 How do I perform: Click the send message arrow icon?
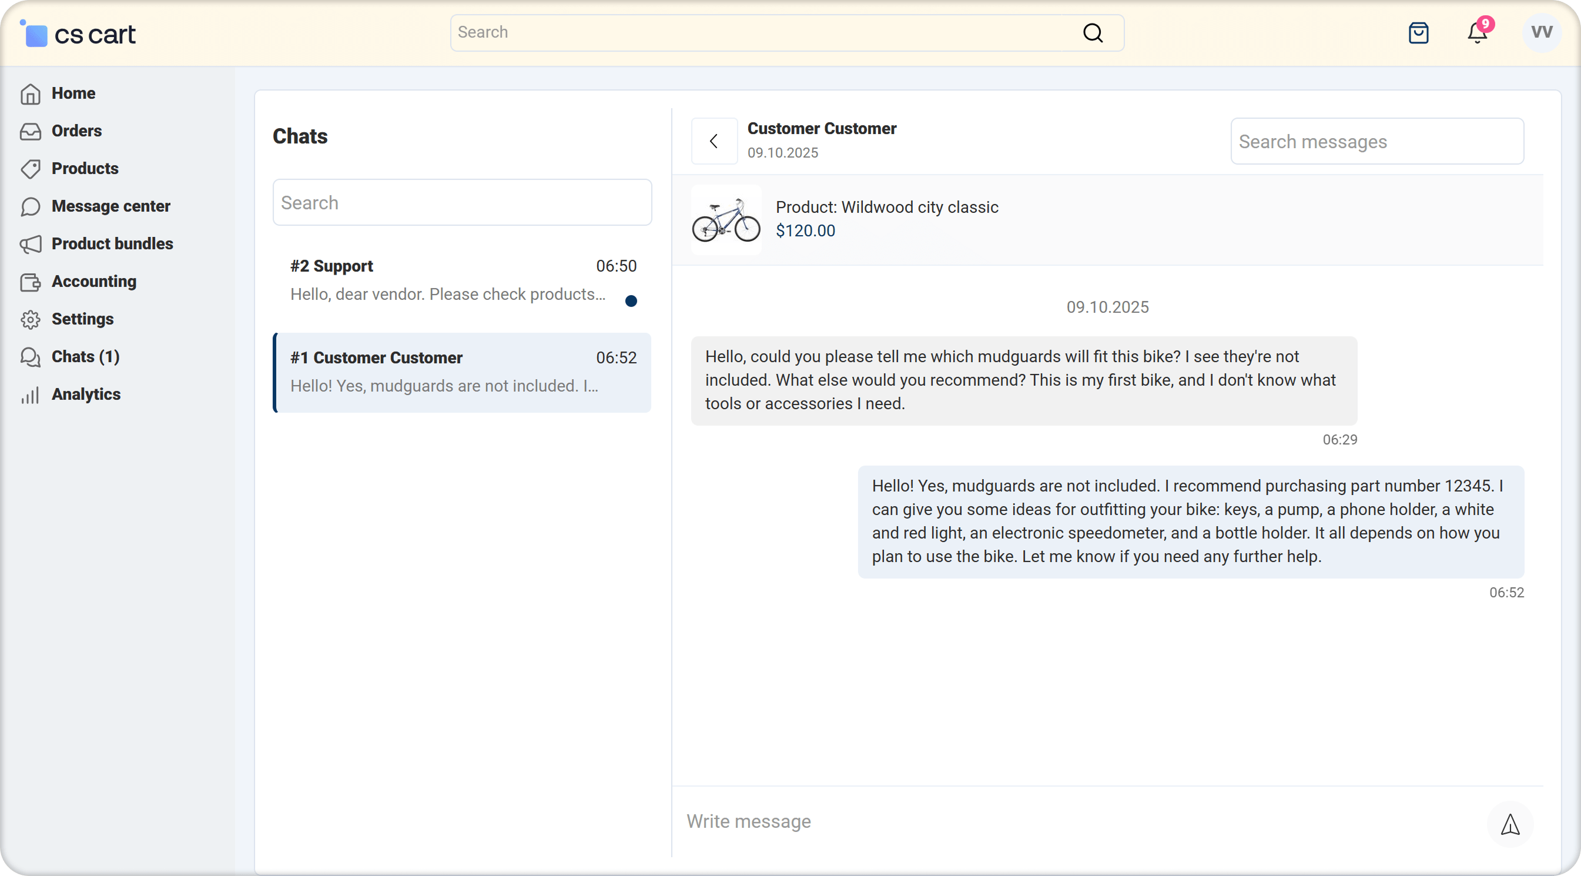click(x=1510, y=824)
